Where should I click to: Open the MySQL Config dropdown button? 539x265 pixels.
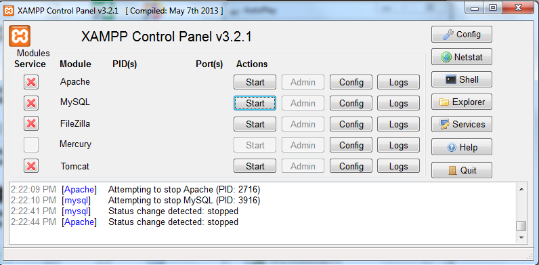351,103
